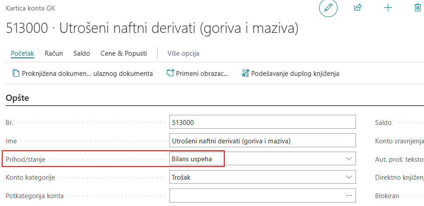
Task: Click the pencil edit icon
Action: click(328, 8)
